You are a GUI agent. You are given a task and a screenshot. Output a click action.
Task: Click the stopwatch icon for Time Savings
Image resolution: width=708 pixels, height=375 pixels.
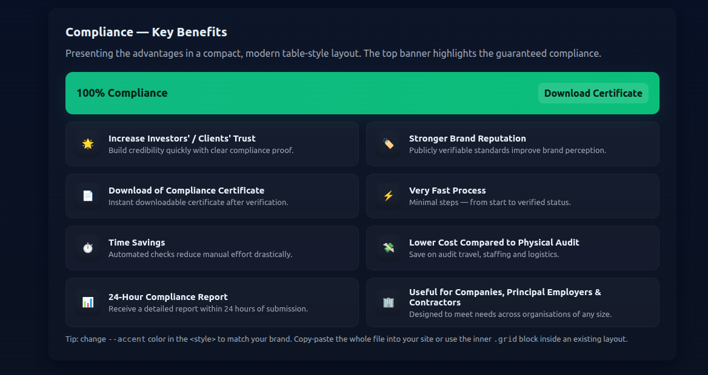88,248
